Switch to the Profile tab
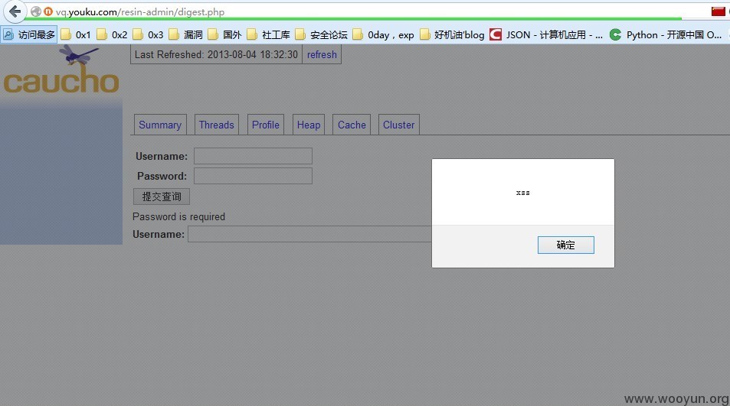This screenshot has height=406, width=730. pyautogui.click(x=265, y=125)
